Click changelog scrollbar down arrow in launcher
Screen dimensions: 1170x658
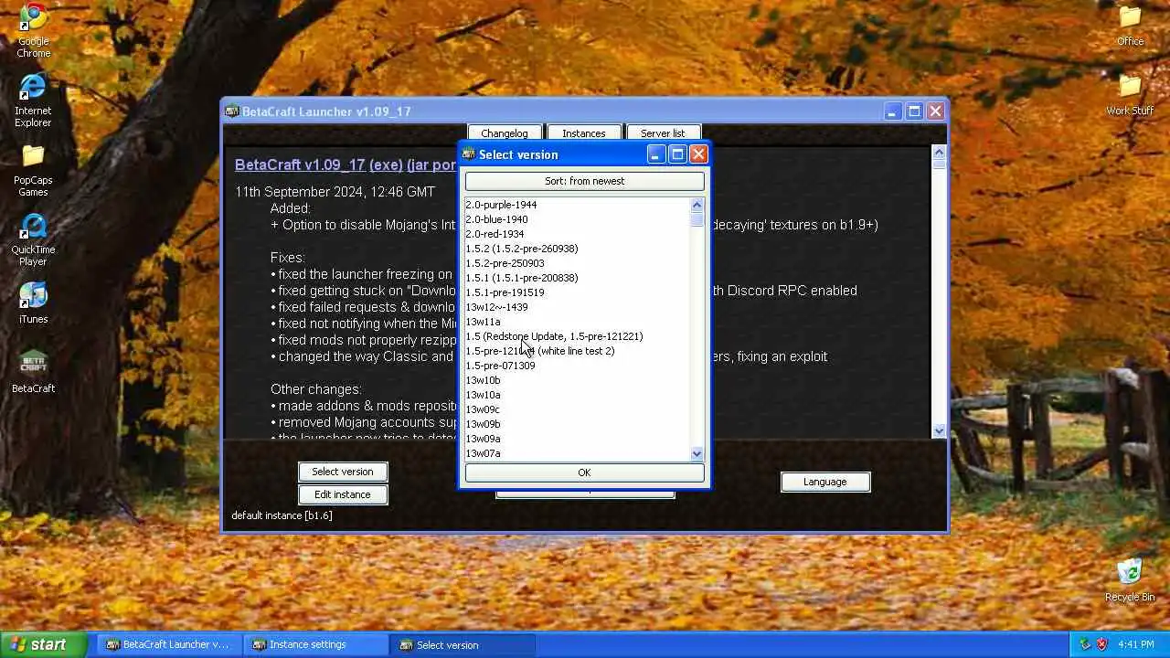coord(939,430)
